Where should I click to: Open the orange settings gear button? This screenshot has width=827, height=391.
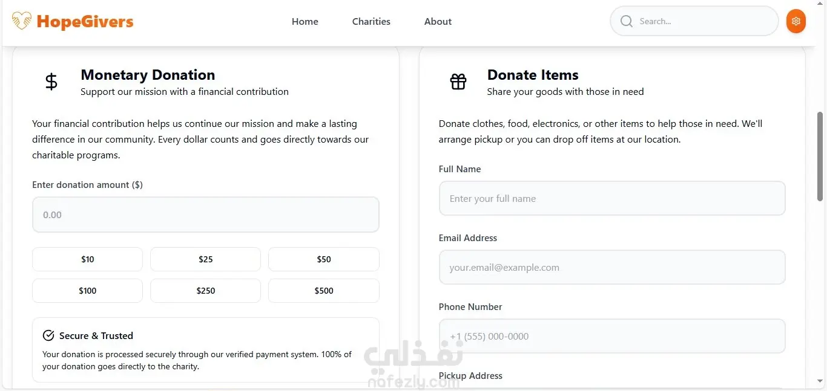tap(796, 22)
